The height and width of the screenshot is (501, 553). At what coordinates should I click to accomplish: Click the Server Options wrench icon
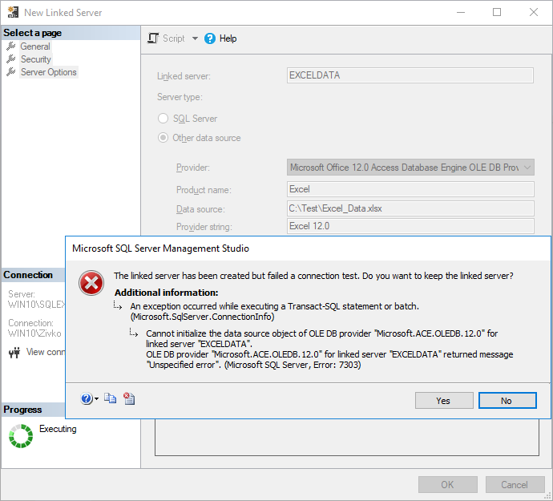coord(11,71)
